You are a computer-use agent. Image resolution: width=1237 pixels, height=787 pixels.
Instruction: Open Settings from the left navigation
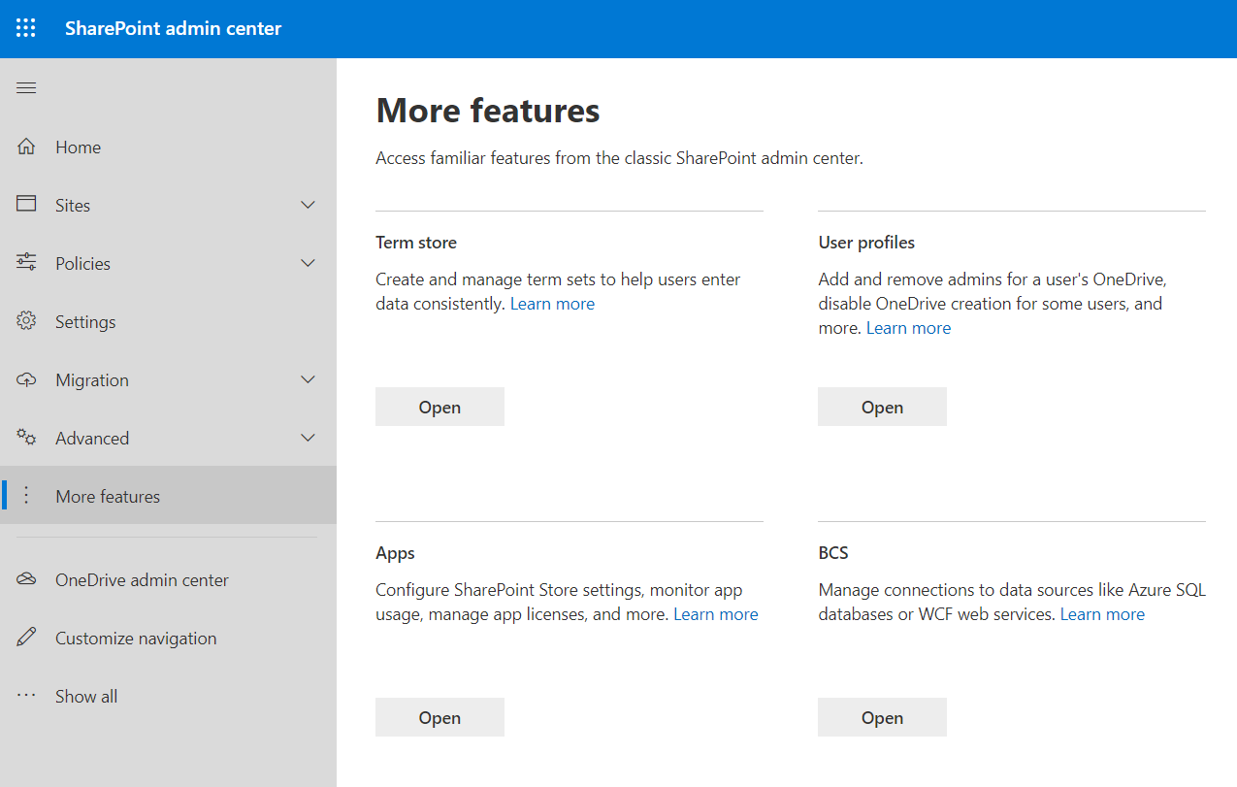point(168,321)
